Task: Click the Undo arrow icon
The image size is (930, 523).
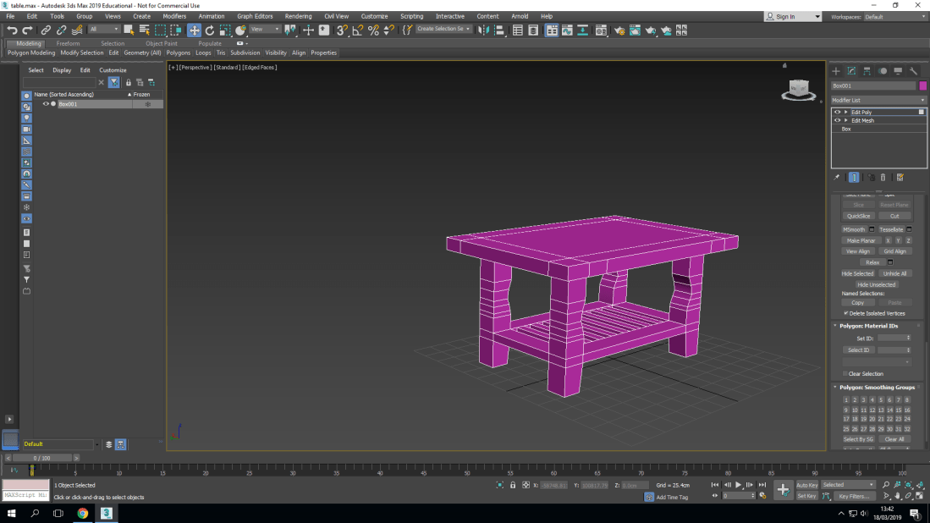Action: (x=12, y=30)
